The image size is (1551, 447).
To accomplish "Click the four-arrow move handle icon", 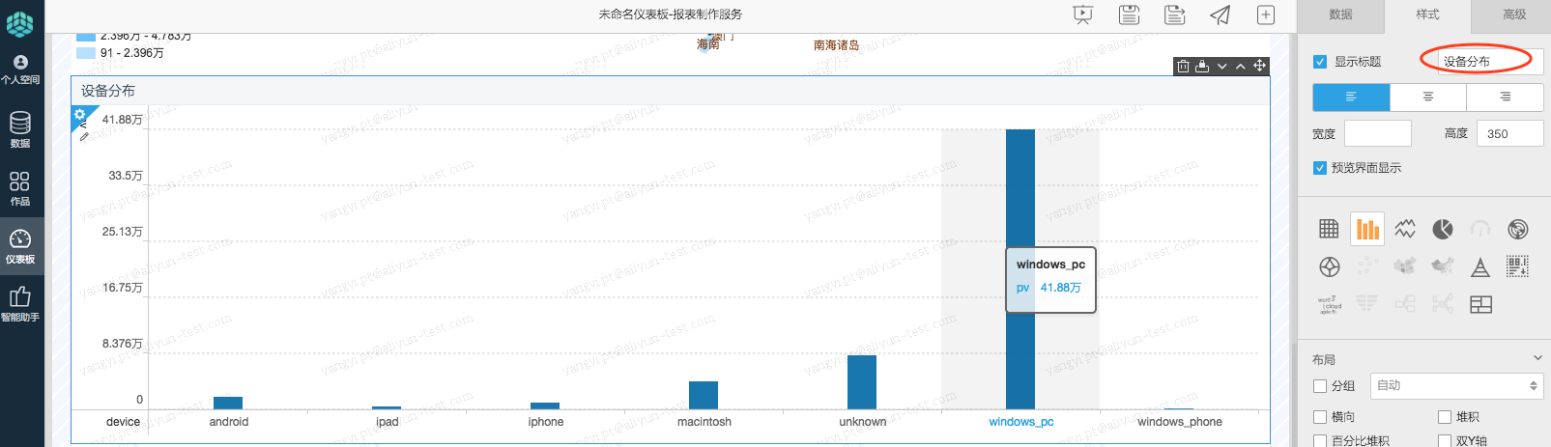I will point(1260,66).
